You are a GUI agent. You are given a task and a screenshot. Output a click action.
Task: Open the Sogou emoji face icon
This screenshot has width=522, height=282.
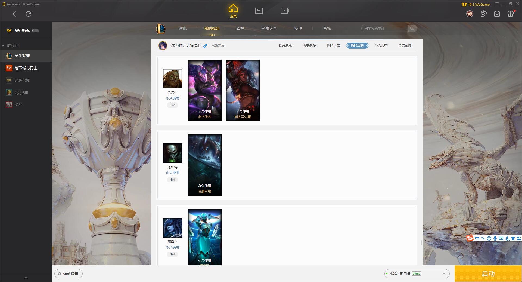click(x=489, y=238)
